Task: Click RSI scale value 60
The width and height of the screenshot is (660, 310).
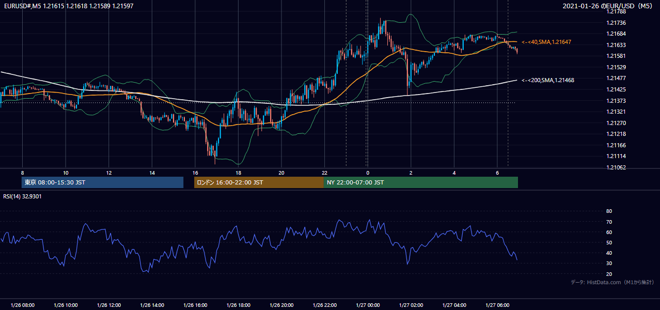Action: click(x=609, y=233)
